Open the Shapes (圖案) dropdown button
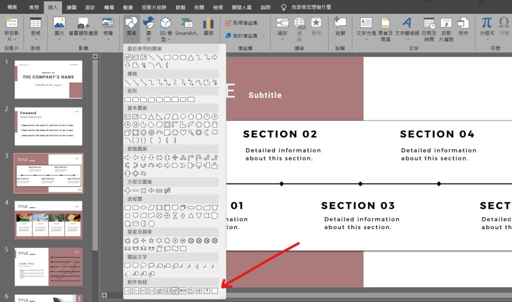Screen dimensions: 512x302 (131, 29)
